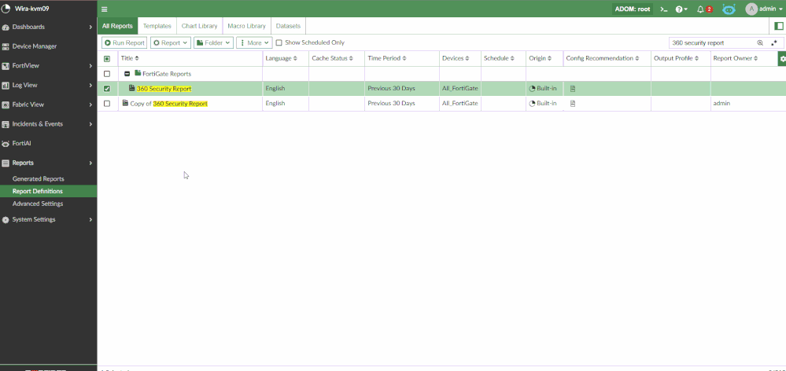Screen dimensions: 786x371
Task: Open the Report dropdown button
Action: 171,43
